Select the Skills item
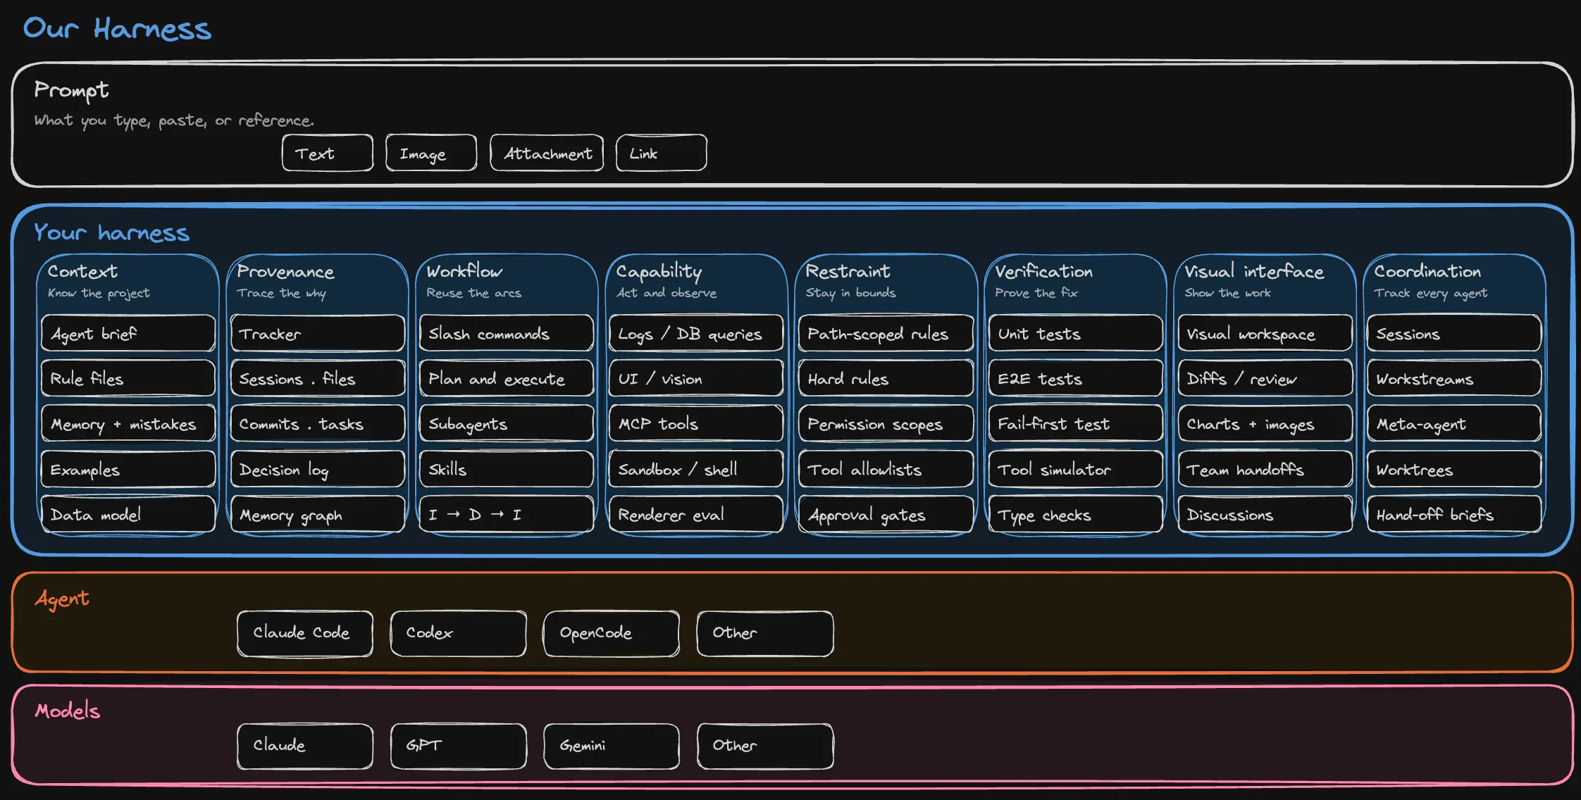1581x800 pixels. (x=507, y=469)
